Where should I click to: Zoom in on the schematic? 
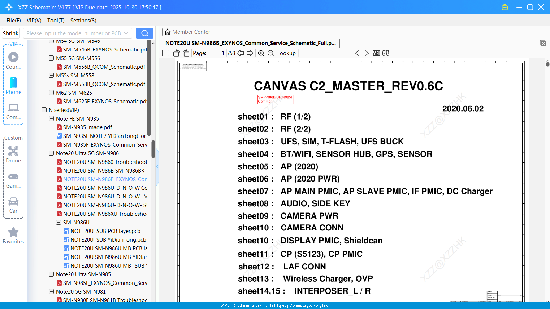pos(261,53)
